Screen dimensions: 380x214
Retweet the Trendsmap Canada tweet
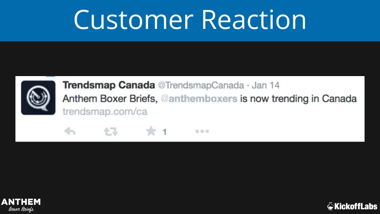pyautogui.click(x=111, y=132)
